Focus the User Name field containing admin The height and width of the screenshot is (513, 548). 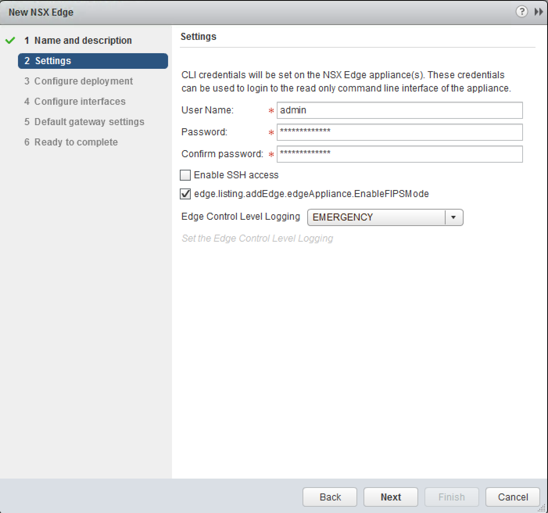(x=399, y=110)
